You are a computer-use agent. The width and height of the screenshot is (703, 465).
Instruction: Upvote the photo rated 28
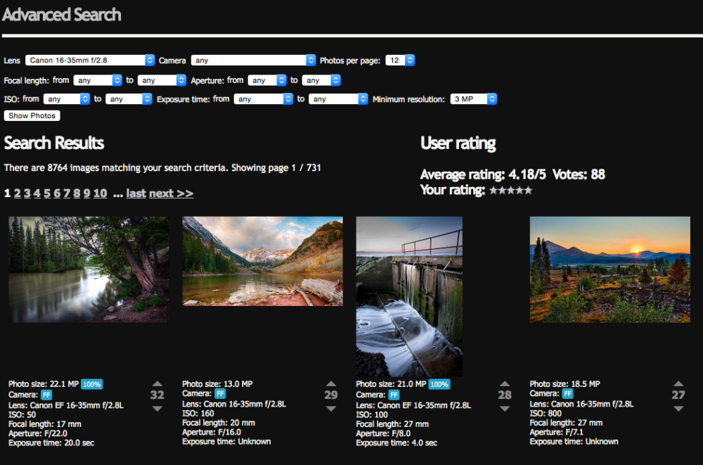pos(505,383)
